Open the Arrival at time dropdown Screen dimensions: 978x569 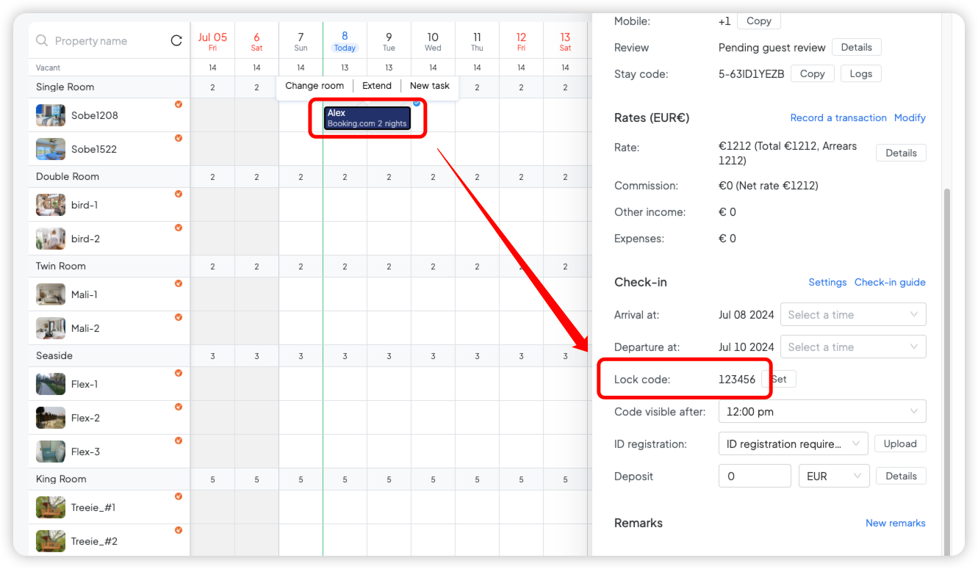click(853, 314)
